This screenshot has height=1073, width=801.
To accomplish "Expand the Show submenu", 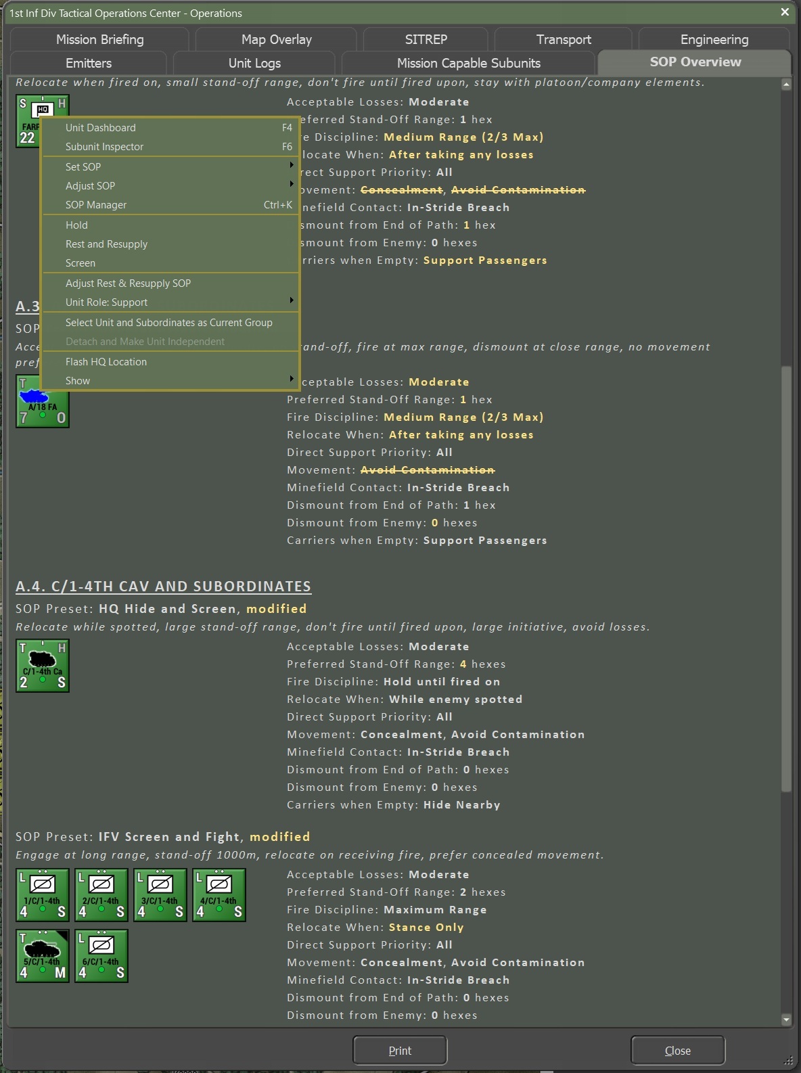I will [170, 380].
